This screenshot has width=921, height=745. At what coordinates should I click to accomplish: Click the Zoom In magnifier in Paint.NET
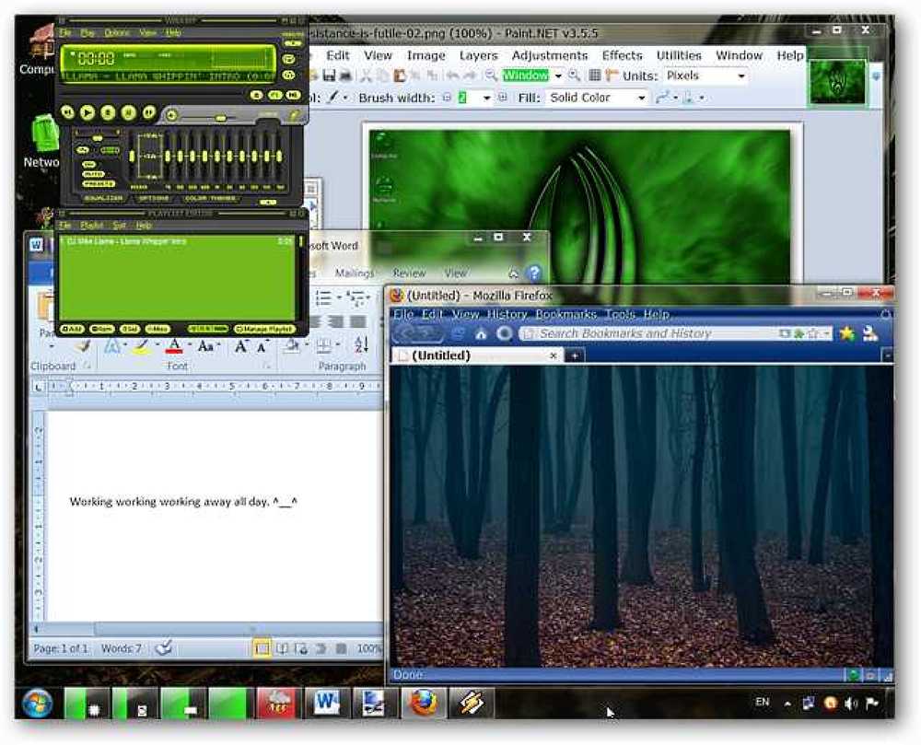coord(575,76)
